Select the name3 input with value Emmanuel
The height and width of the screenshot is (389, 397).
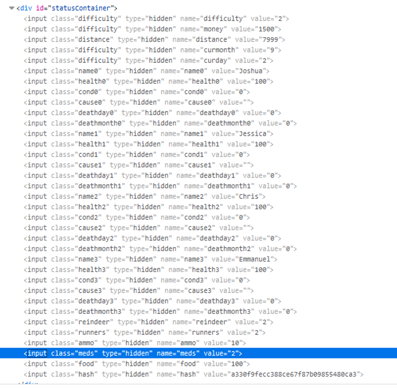point(150,259)
